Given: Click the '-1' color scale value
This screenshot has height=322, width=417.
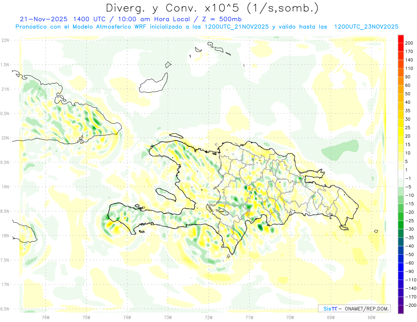Looking at the screenshot, I should pos(408,178).
